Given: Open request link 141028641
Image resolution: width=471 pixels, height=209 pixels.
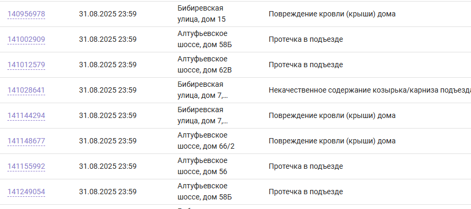Looking at the screenshot, I should pos(26,90).
